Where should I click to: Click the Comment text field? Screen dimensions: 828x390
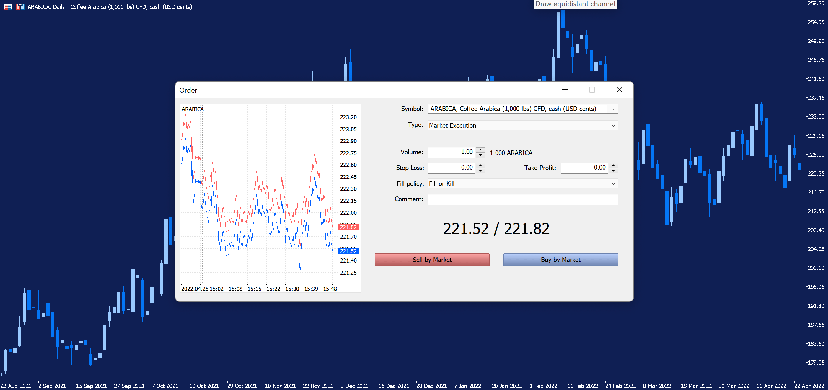(523, 199)
